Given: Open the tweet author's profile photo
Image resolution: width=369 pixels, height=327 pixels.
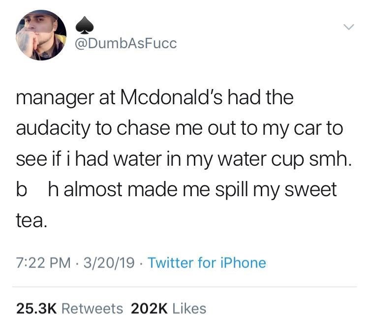Looking at the screenshot, I should click(41, 35).
